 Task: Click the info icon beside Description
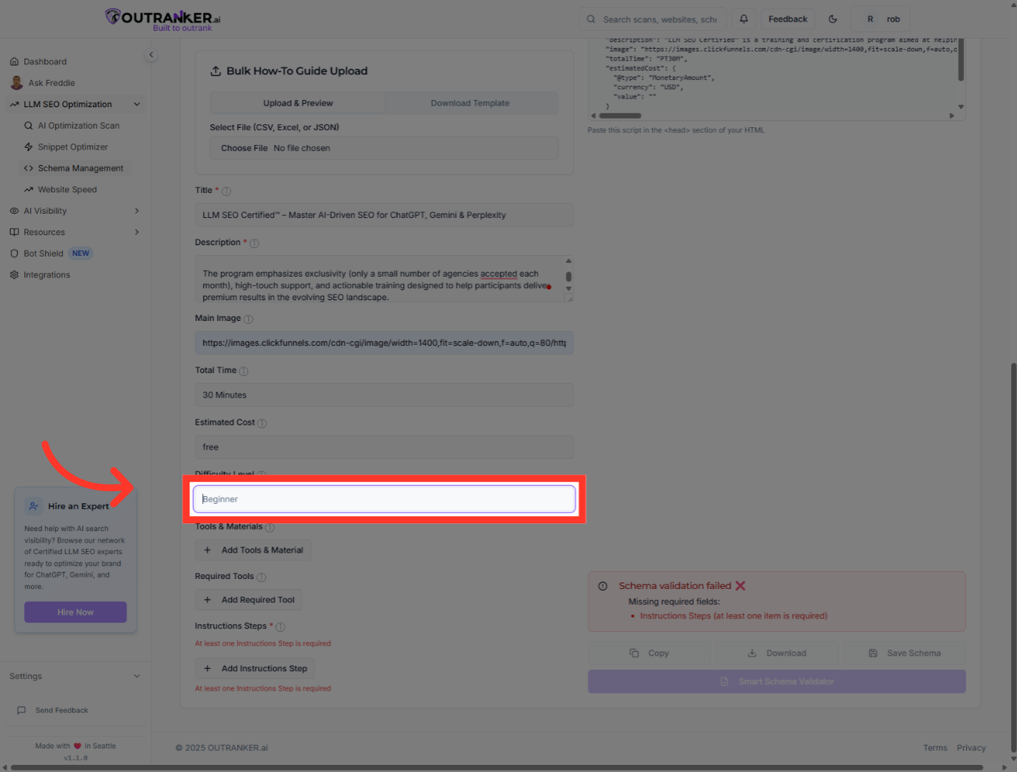click(255, 243)
